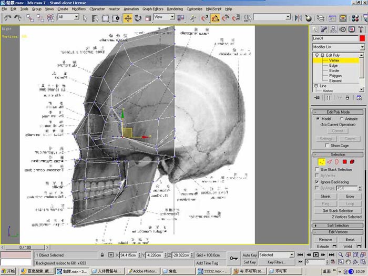Toggle the 3D Snaps icon
The width and height of the screenshot is (368, 276).
205,18
